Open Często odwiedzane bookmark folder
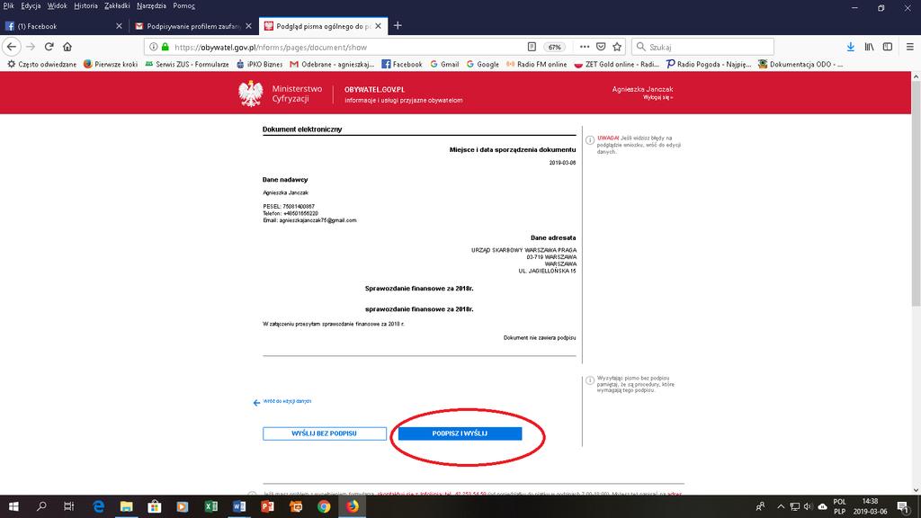Screen dimensions: 921x518 coord(41,64)
